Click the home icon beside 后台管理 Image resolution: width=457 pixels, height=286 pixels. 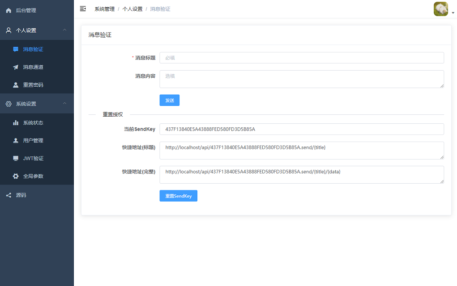(9, 10)
